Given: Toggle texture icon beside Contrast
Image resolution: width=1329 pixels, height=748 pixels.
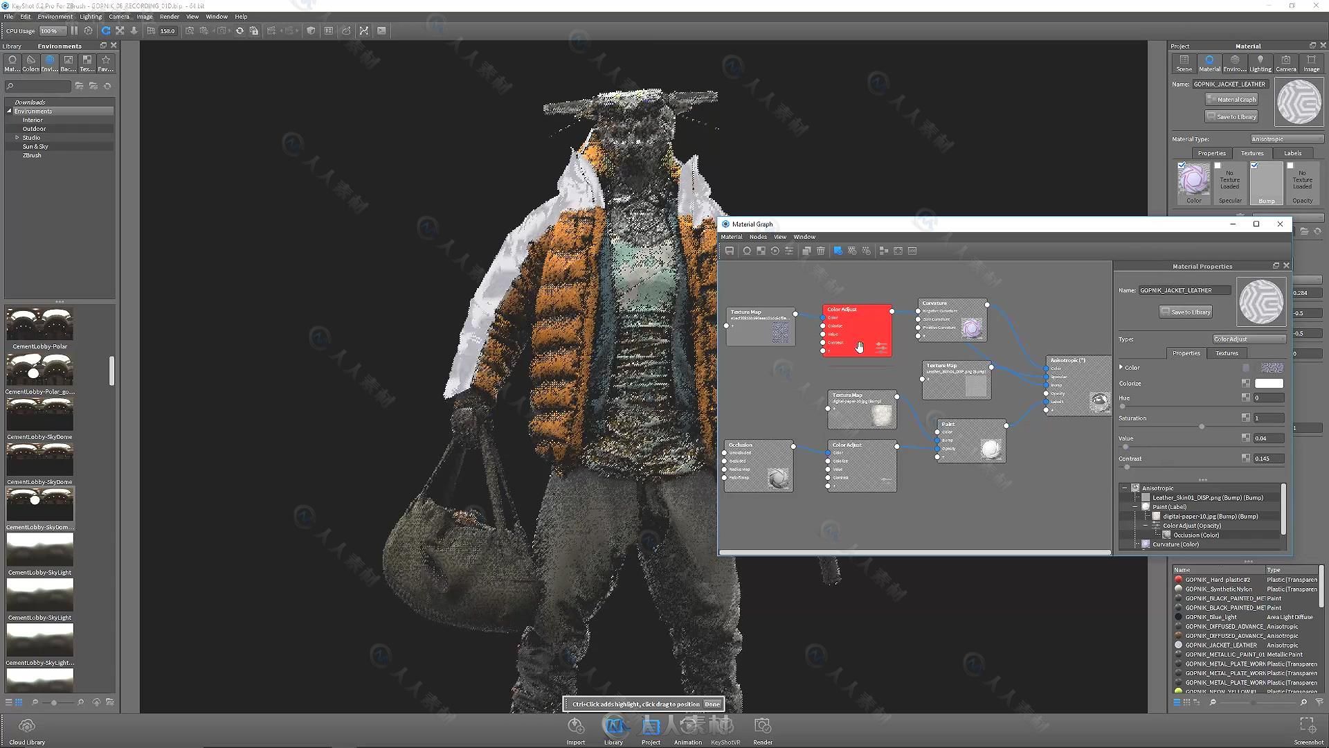Looking at the screenshot, I should coord(1246,458).
